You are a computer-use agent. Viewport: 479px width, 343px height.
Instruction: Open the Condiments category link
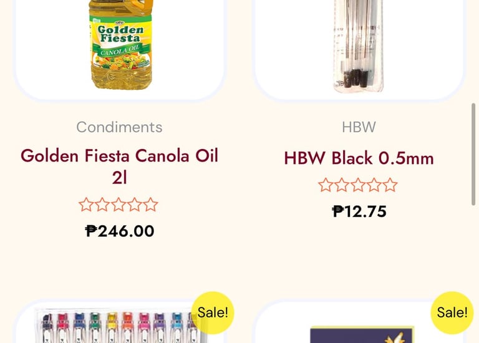[119, 127]
